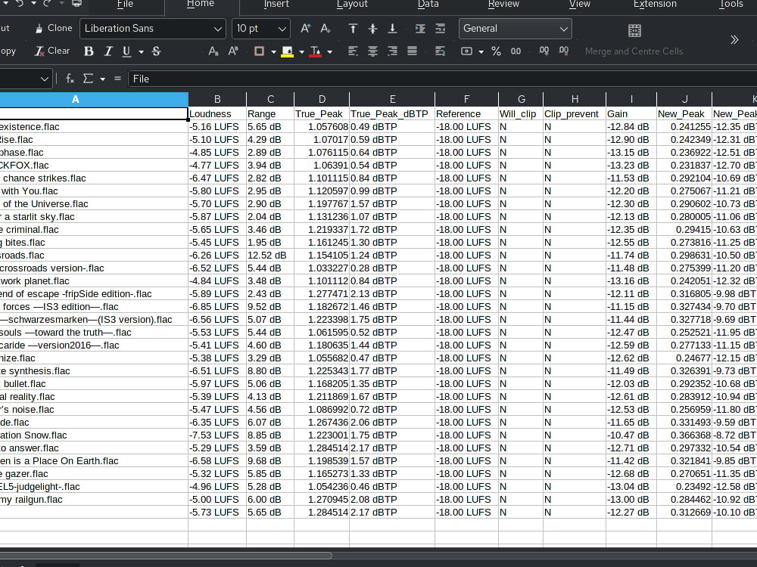
Task: Activate the Clone formatting paintbrush
Action: [52, 28]
